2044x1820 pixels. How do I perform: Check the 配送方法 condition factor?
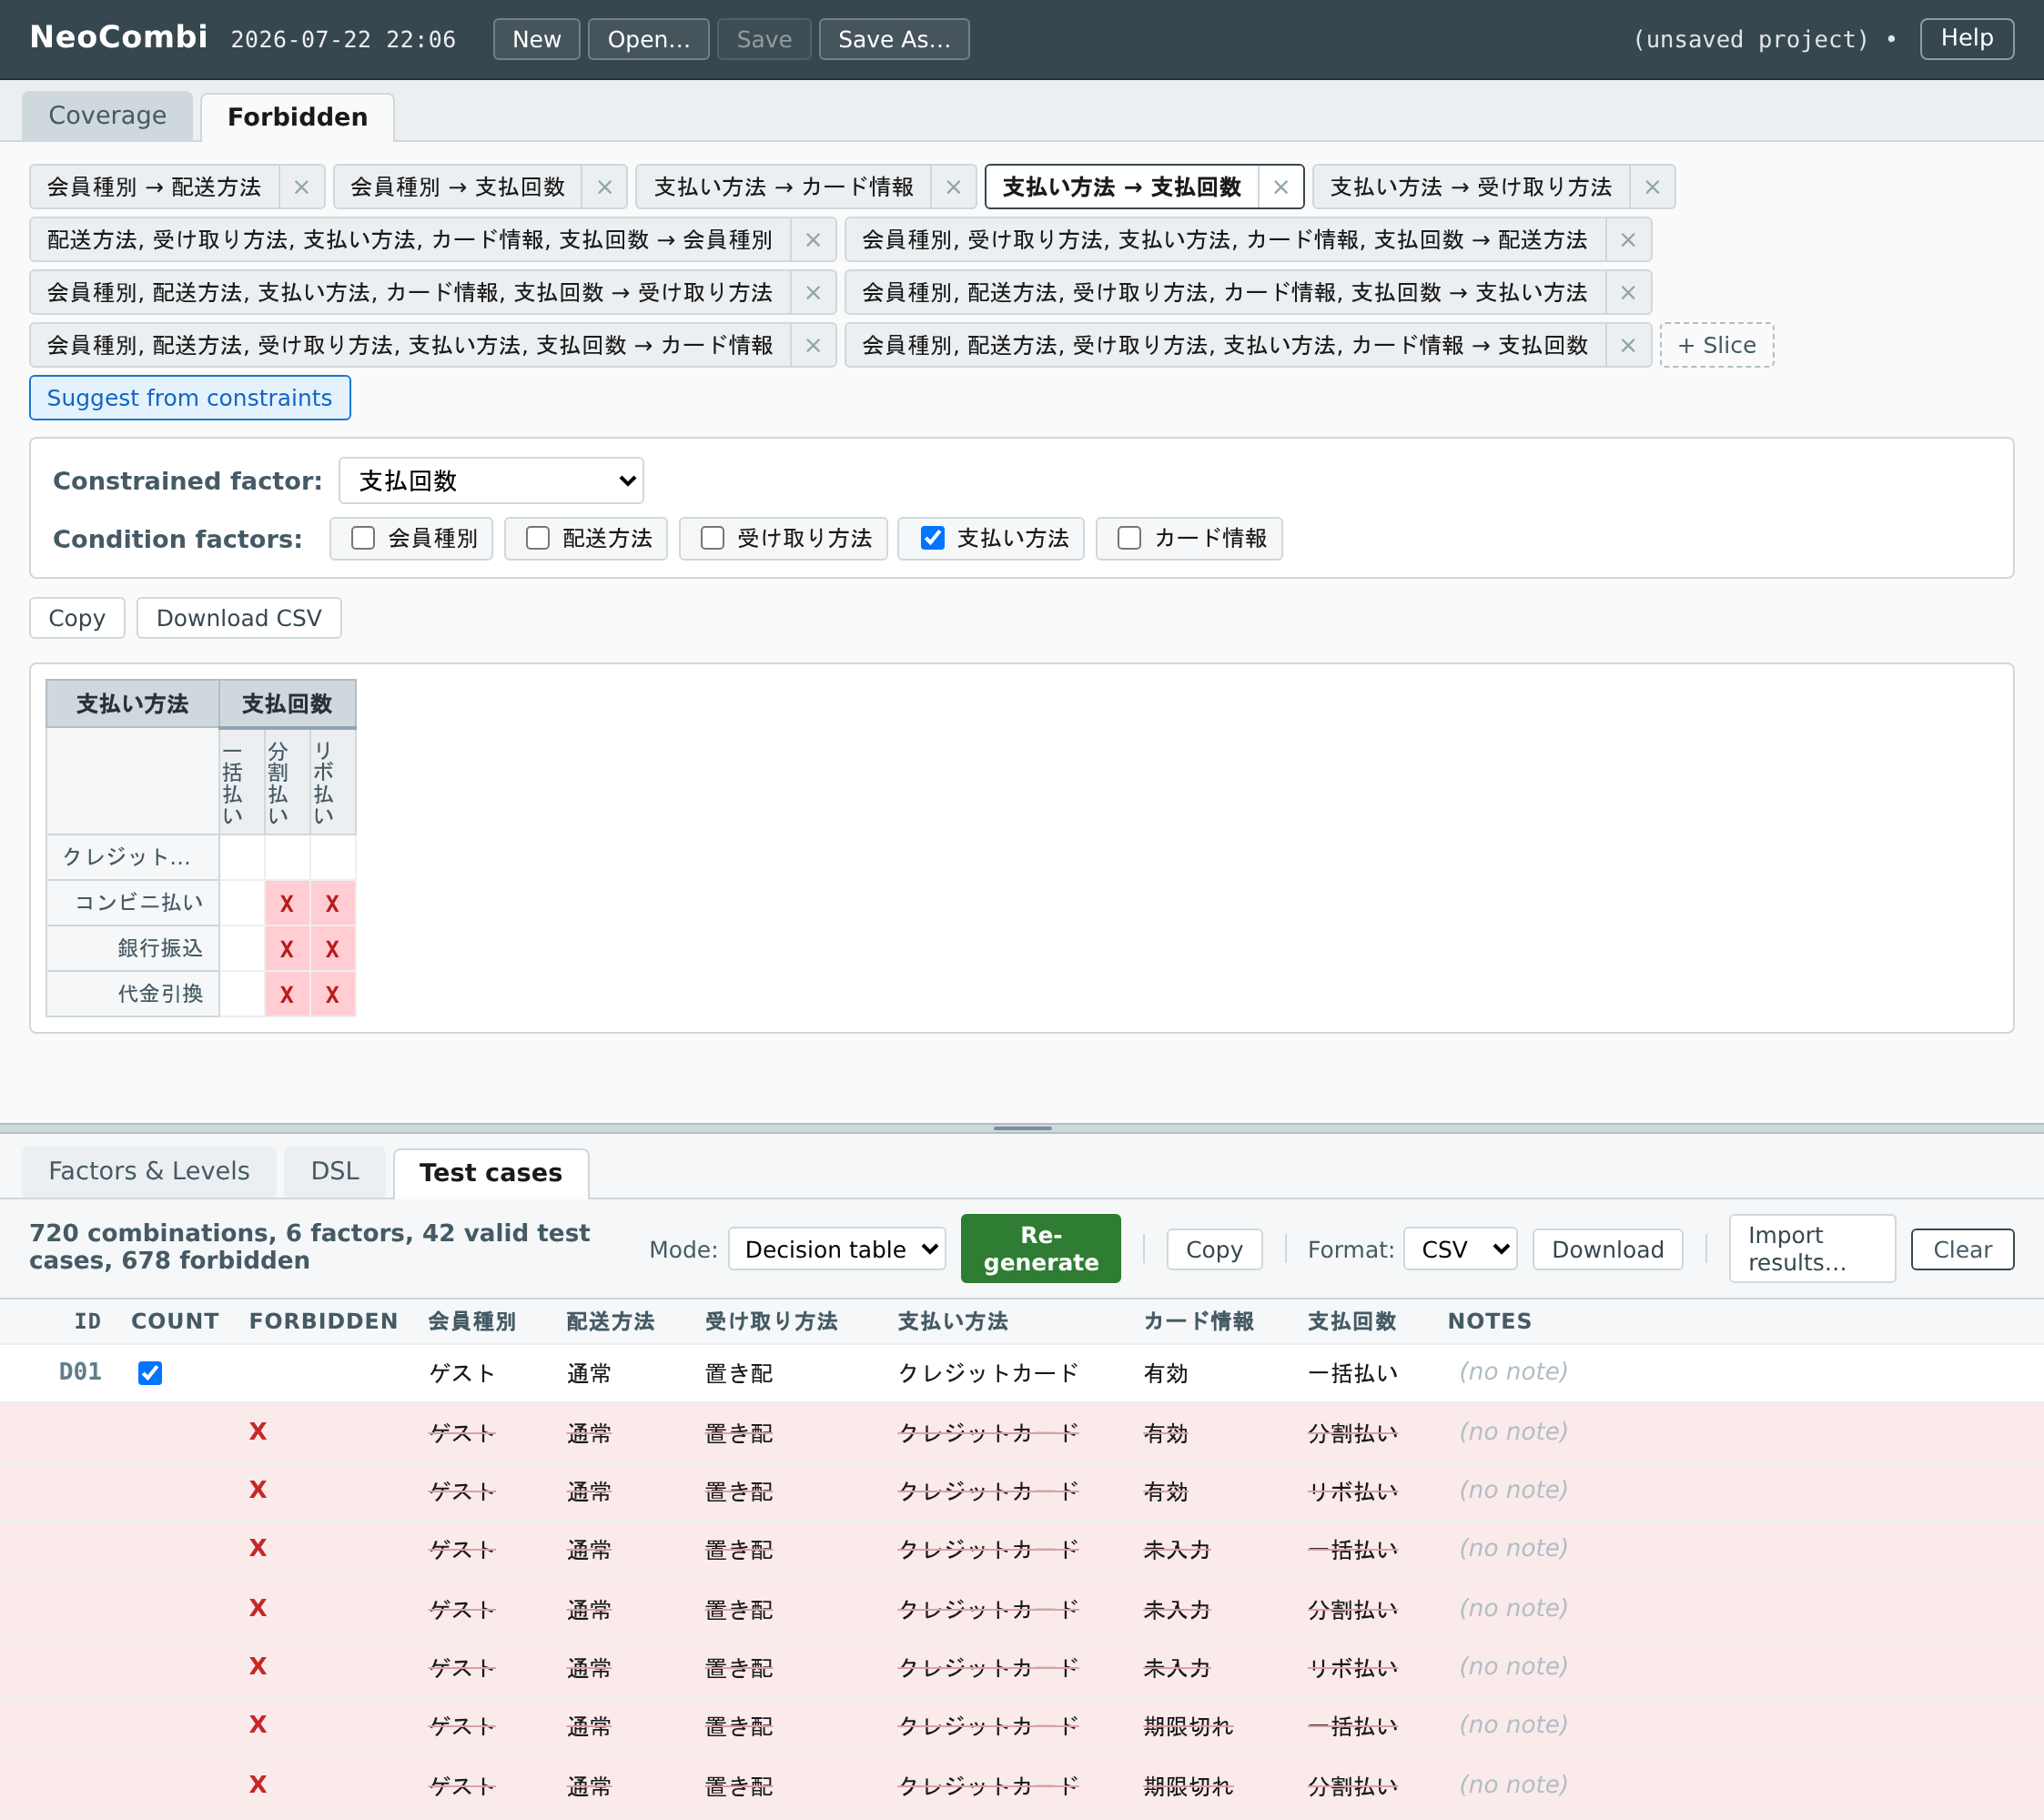[x=538, y=538]
